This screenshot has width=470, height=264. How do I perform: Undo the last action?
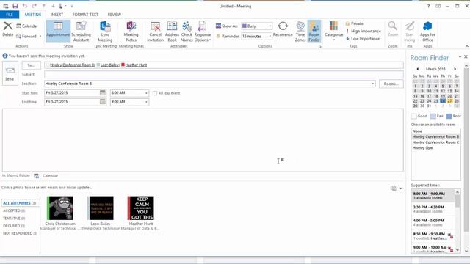24,6
